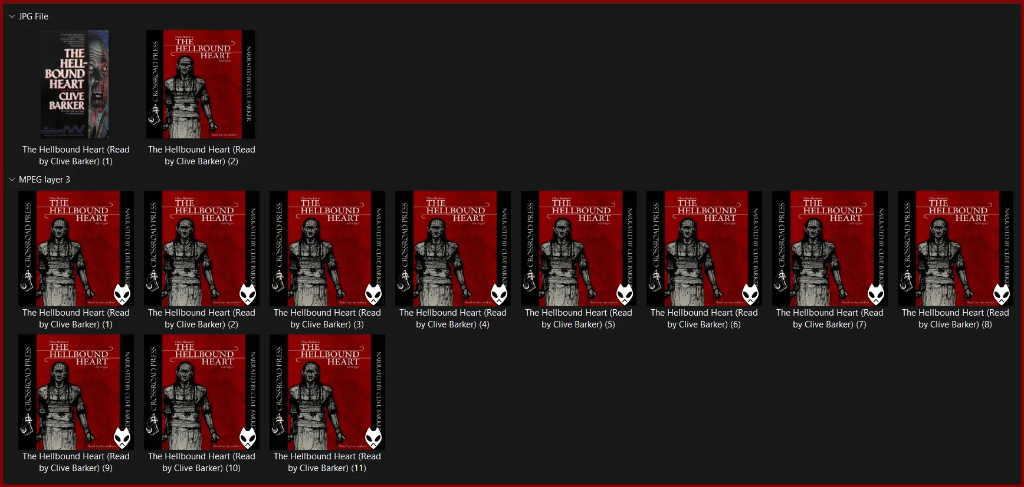Image resolution: width=1024 pixels, height=487 pixels.
Task: Click MP3 file name ending in (1)
Action: pos(76,319)
